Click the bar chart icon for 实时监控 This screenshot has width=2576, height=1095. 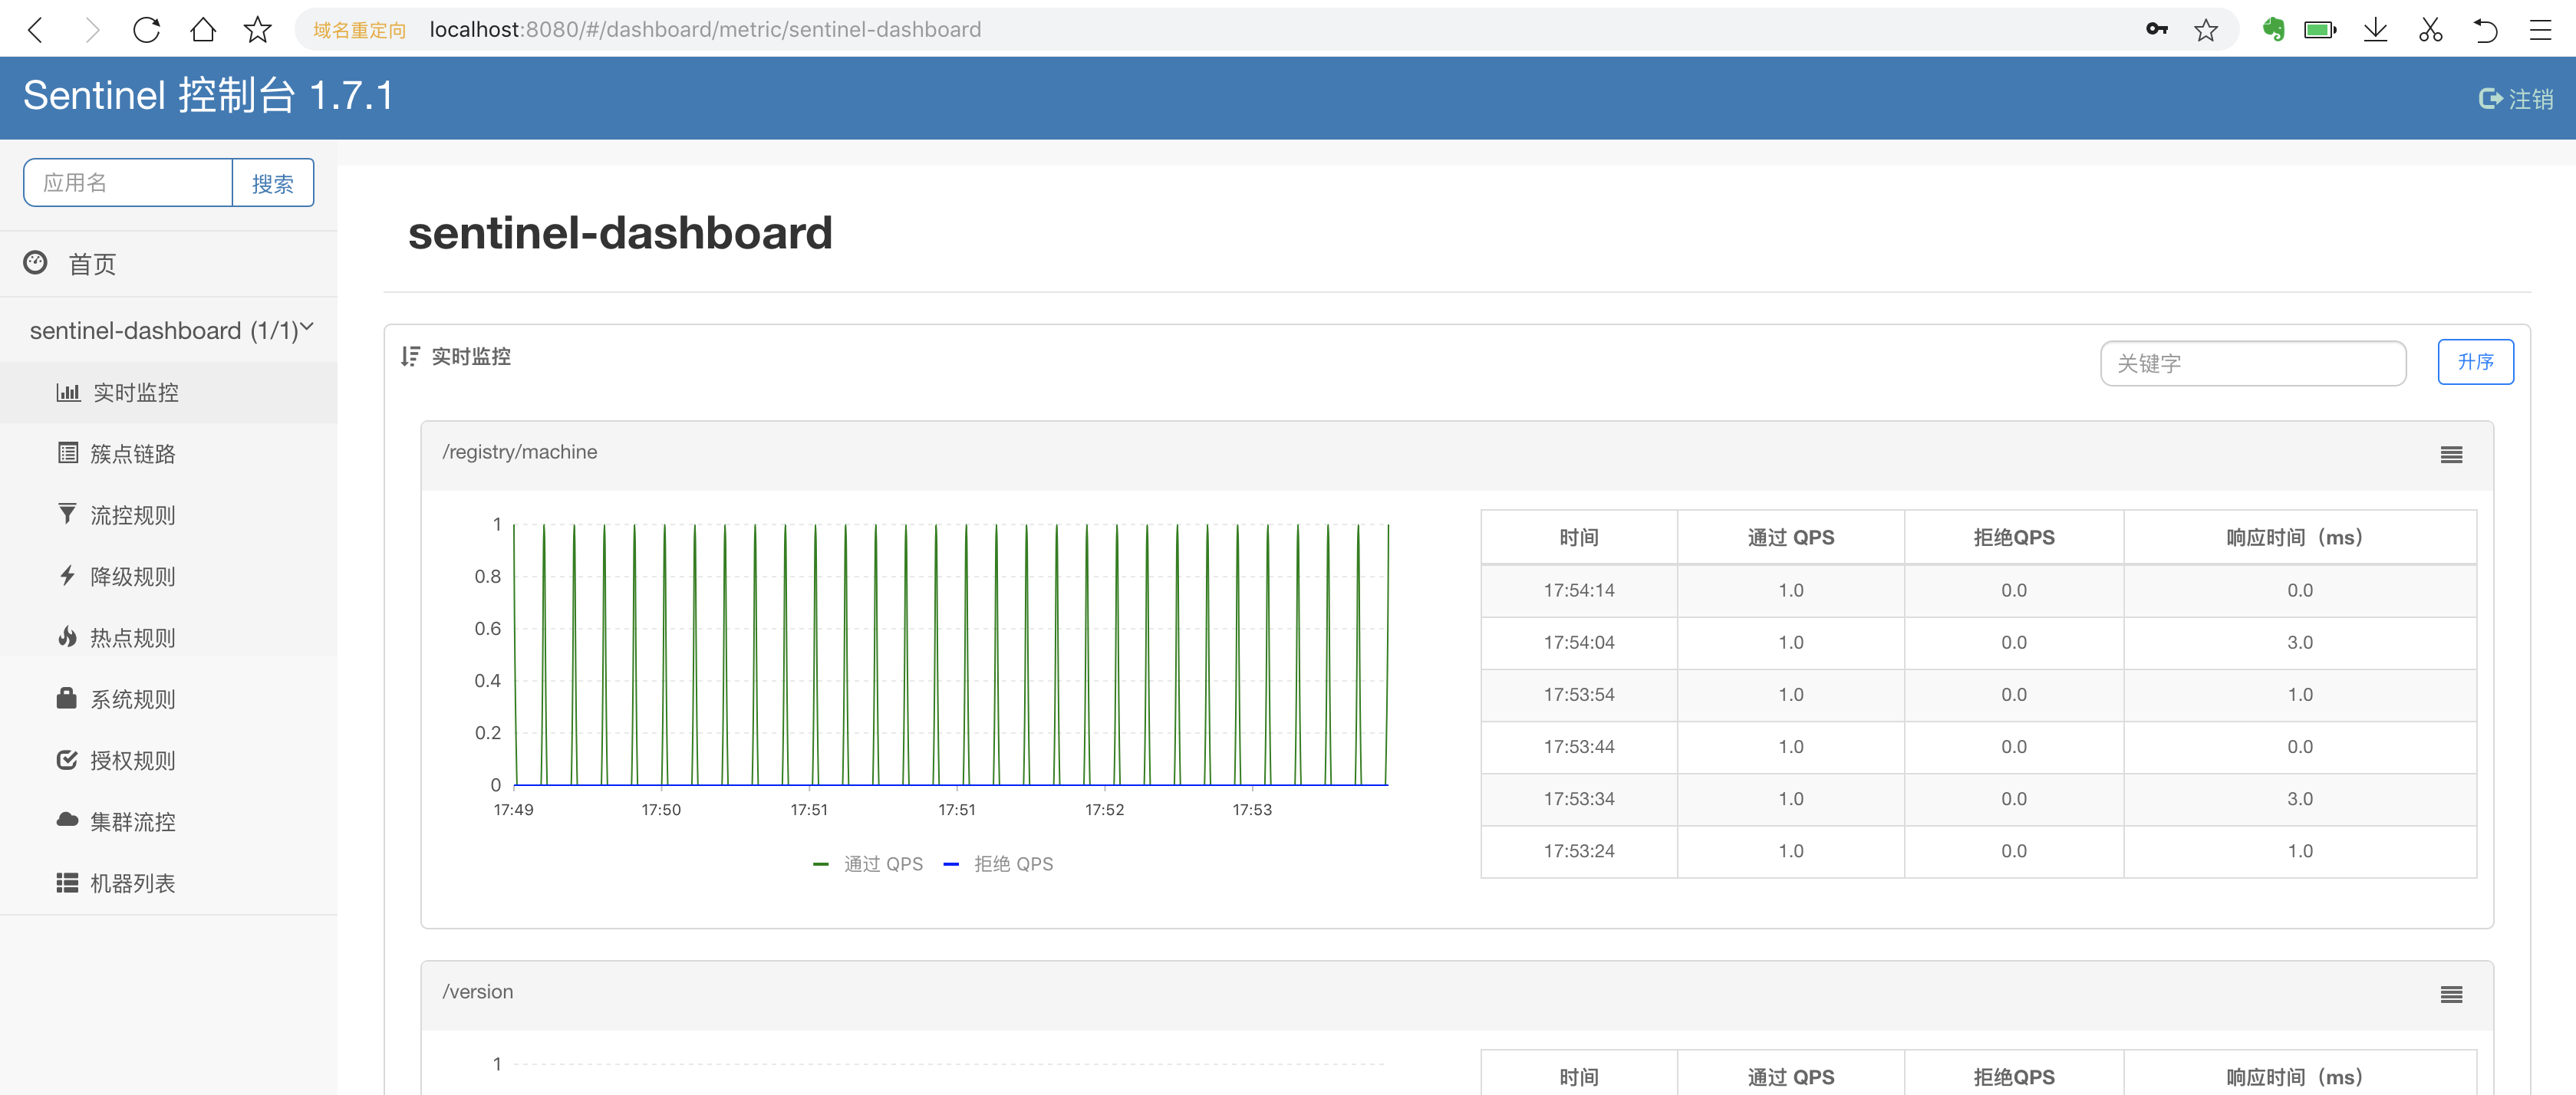[x=68, y=392]
